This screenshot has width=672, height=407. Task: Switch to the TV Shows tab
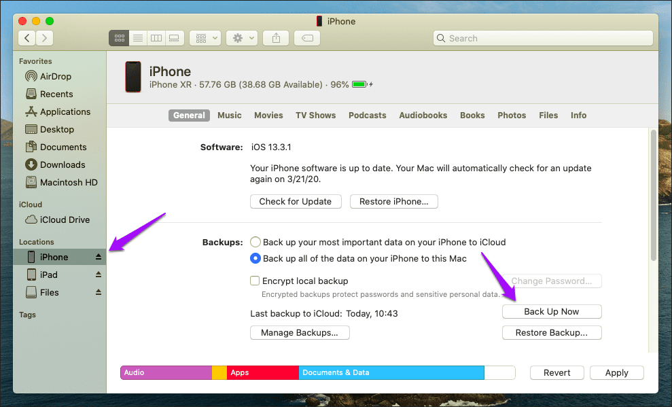pyautogui.click(x=315, y=116)
